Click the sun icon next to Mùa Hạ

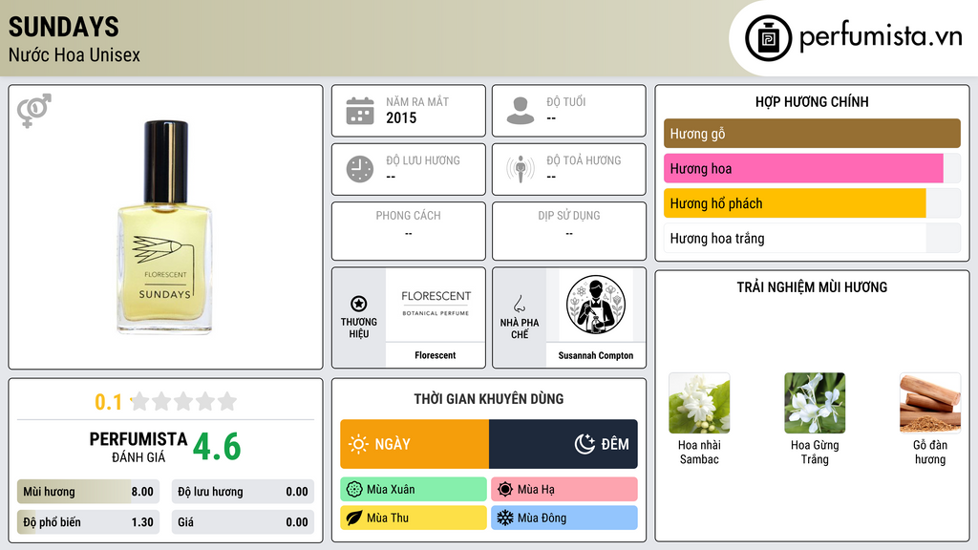tap(505, 490)
